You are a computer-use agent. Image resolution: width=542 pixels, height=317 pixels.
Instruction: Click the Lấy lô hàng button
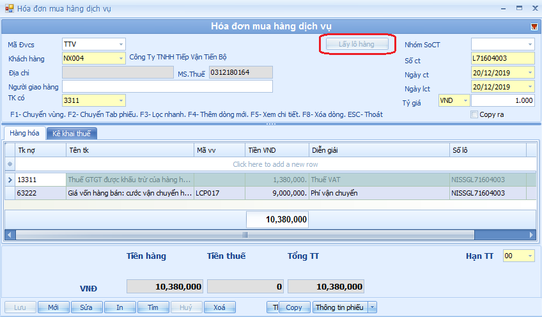[357, 44]
